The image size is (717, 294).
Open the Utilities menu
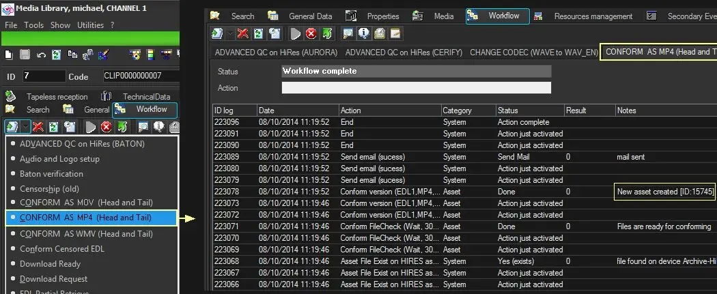[89, 25]
